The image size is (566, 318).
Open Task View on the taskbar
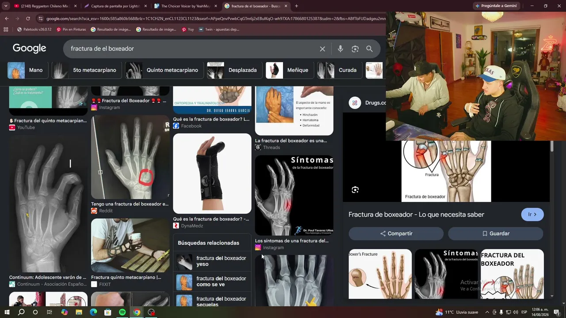(50, 312)
